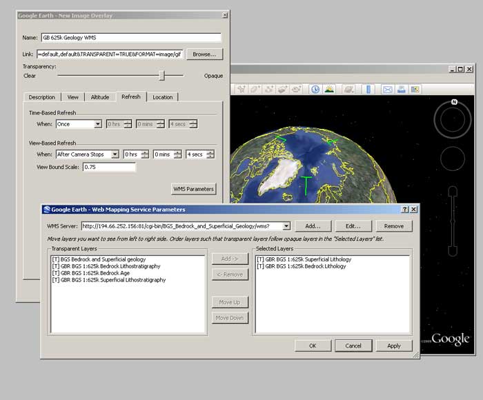Select BGS Bedrock and Superficial geology layer
This screenshot has width=483, height=400.
pyautogui.click(x=99, y=259)
